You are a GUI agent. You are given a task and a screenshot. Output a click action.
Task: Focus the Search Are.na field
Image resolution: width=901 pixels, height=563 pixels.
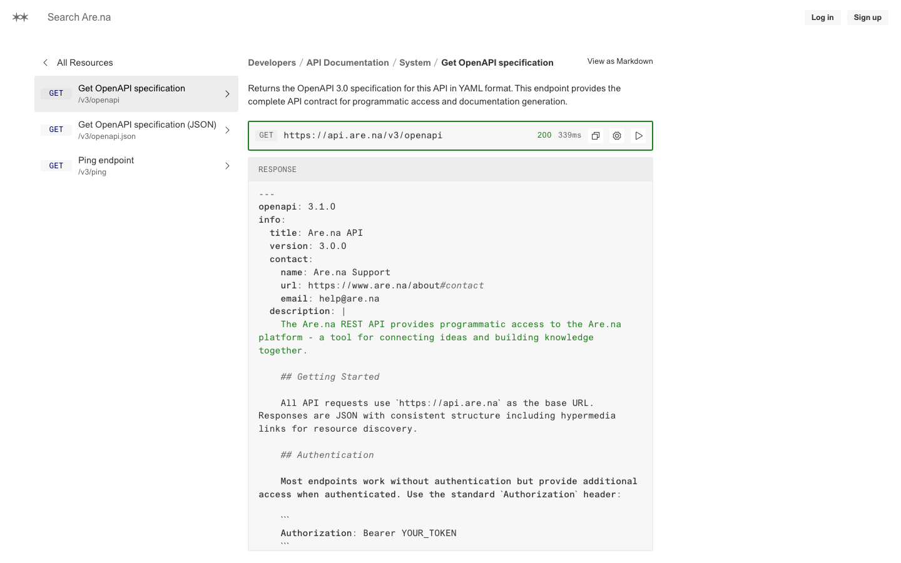coord(79,18)
